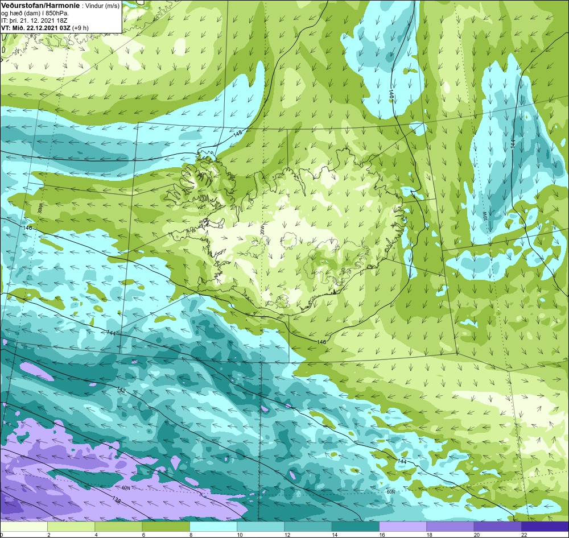Screen dimensions: 569x538
Task: Click the legend value label 2
Action: 48,535
